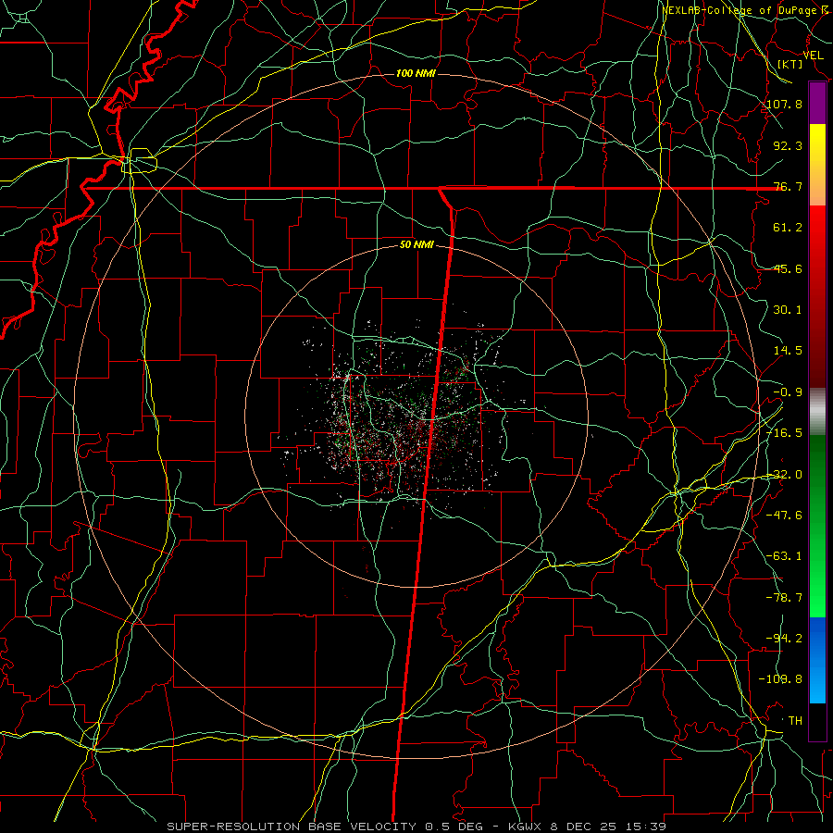
Task: Pick the blue segment of the color bar
Action: 817,660
